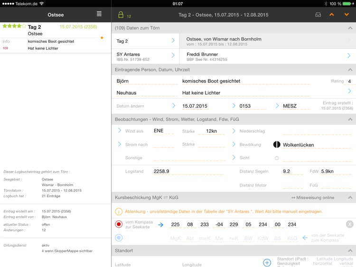
Task: Go to previous entry with orange up arrow
Action: coord(332,15)
